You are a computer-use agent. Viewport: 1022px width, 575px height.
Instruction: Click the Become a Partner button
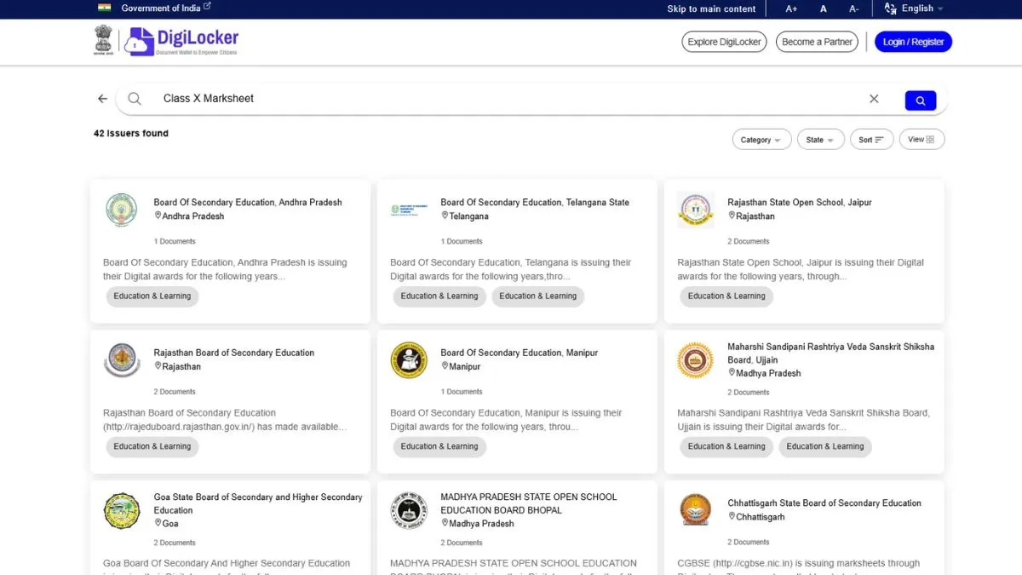tap(817, 42)
